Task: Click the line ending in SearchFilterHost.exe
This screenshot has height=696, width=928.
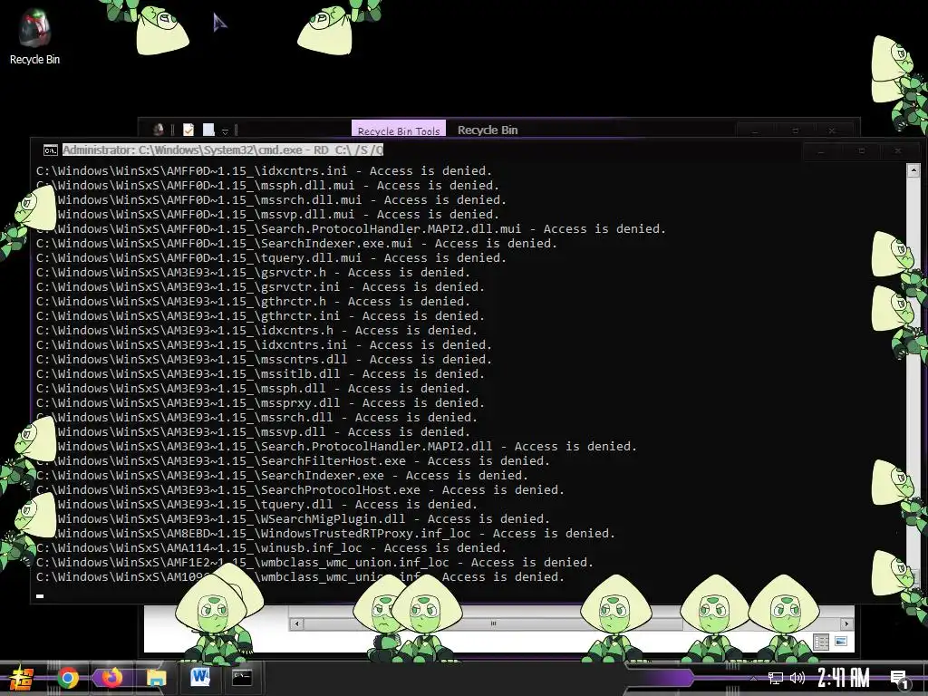Action: click(x=293, y=461)
